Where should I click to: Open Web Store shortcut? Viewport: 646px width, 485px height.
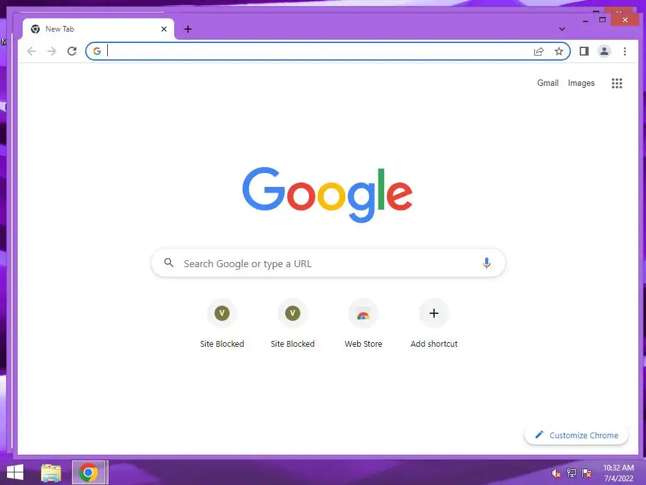click(x=363, y=324)
